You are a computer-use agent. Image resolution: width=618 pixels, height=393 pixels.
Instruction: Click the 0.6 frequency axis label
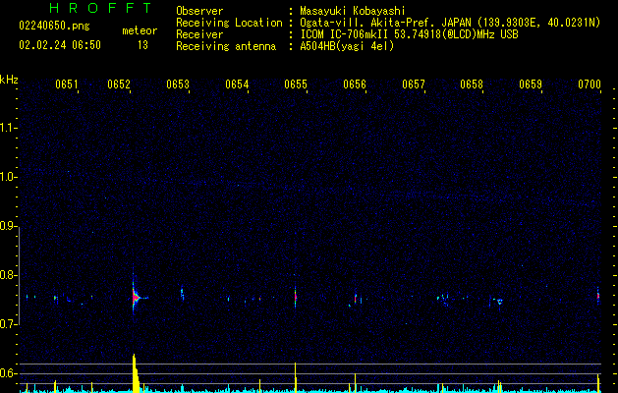(8, 373)
